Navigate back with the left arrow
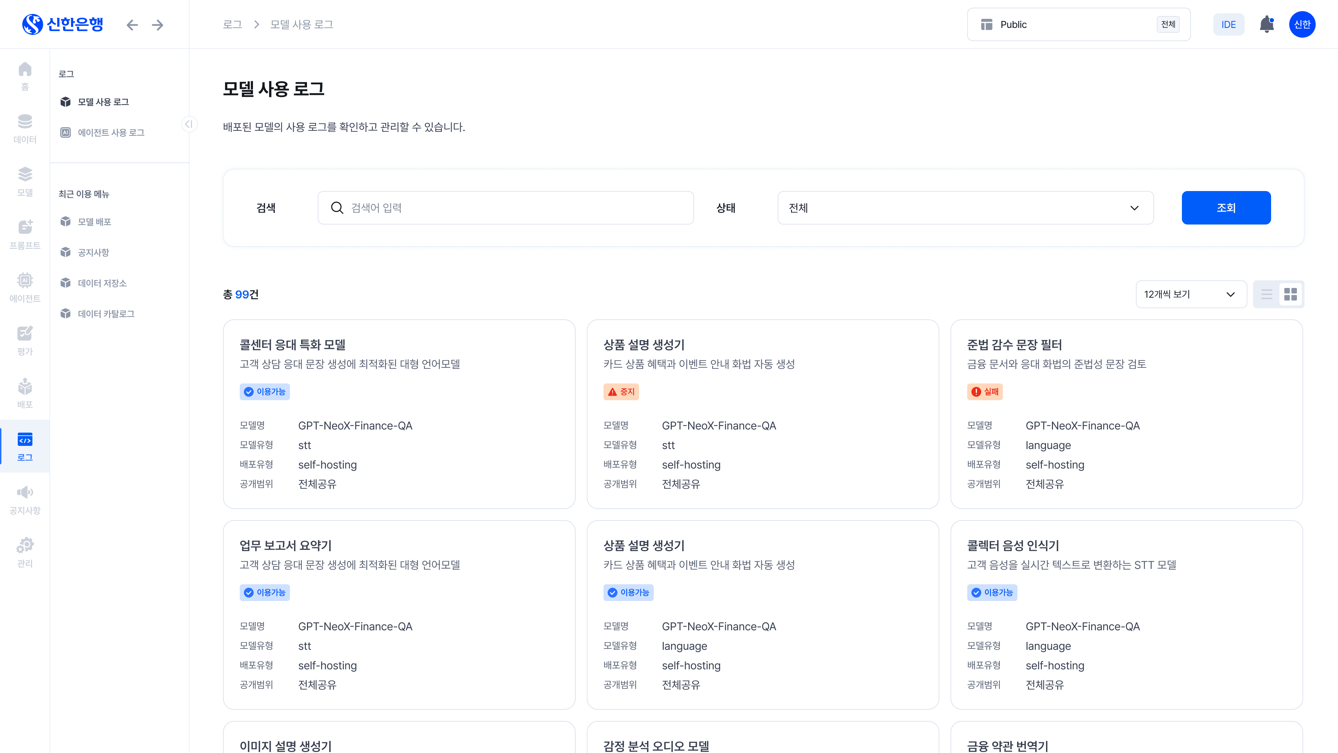 click(x=132, y=25)
